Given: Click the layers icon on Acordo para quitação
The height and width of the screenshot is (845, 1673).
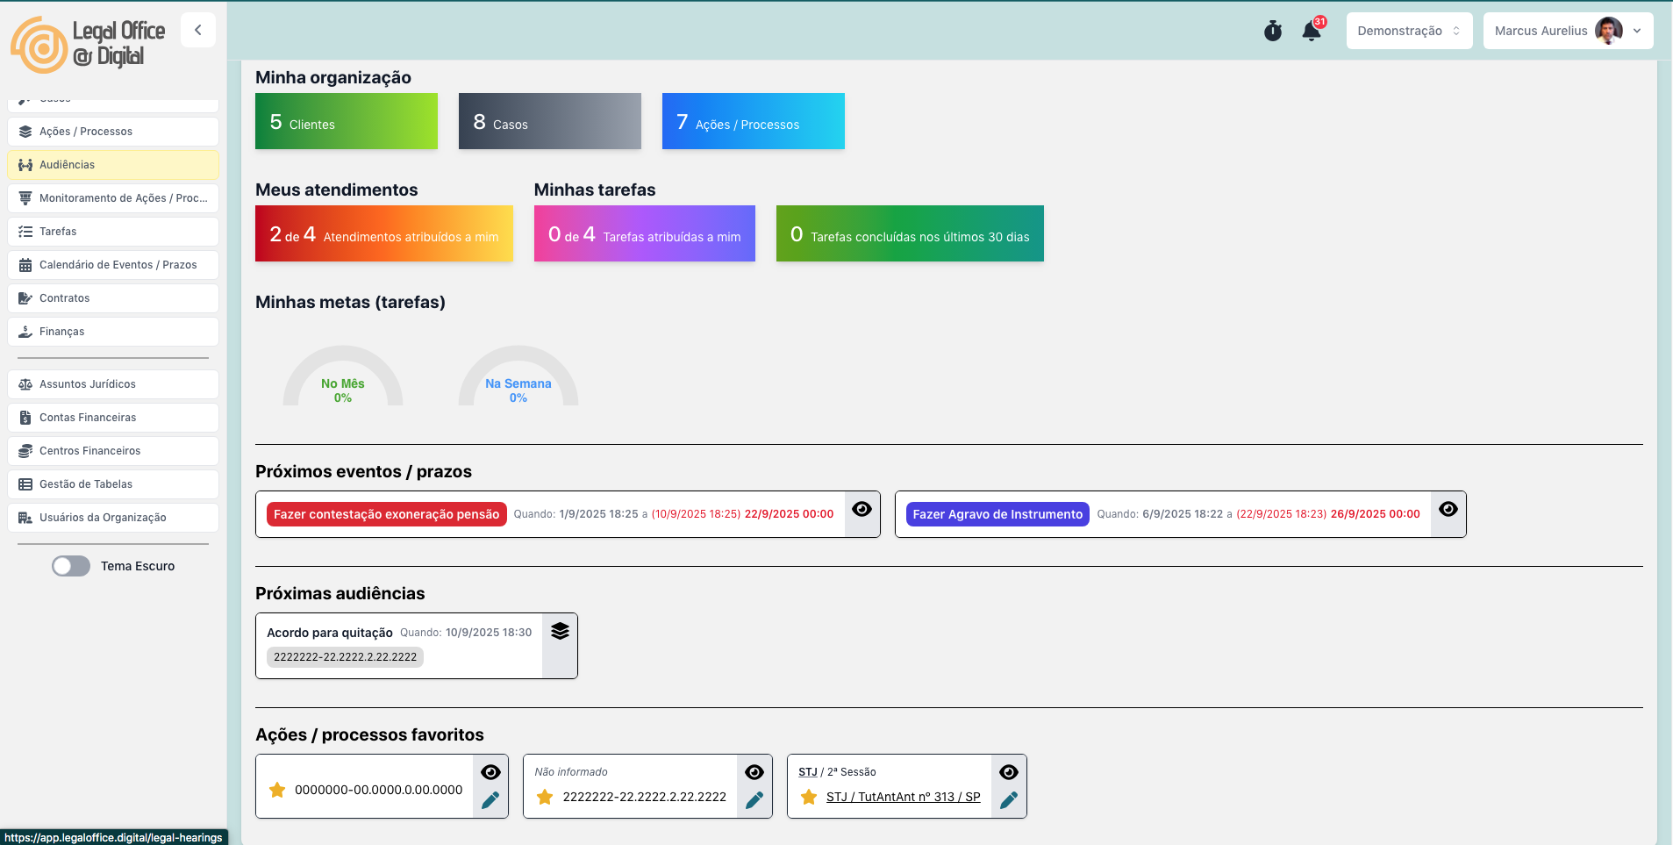Looking at the screenshot, I should click(560, 632).
